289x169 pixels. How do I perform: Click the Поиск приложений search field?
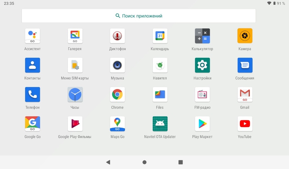(139, 16)
